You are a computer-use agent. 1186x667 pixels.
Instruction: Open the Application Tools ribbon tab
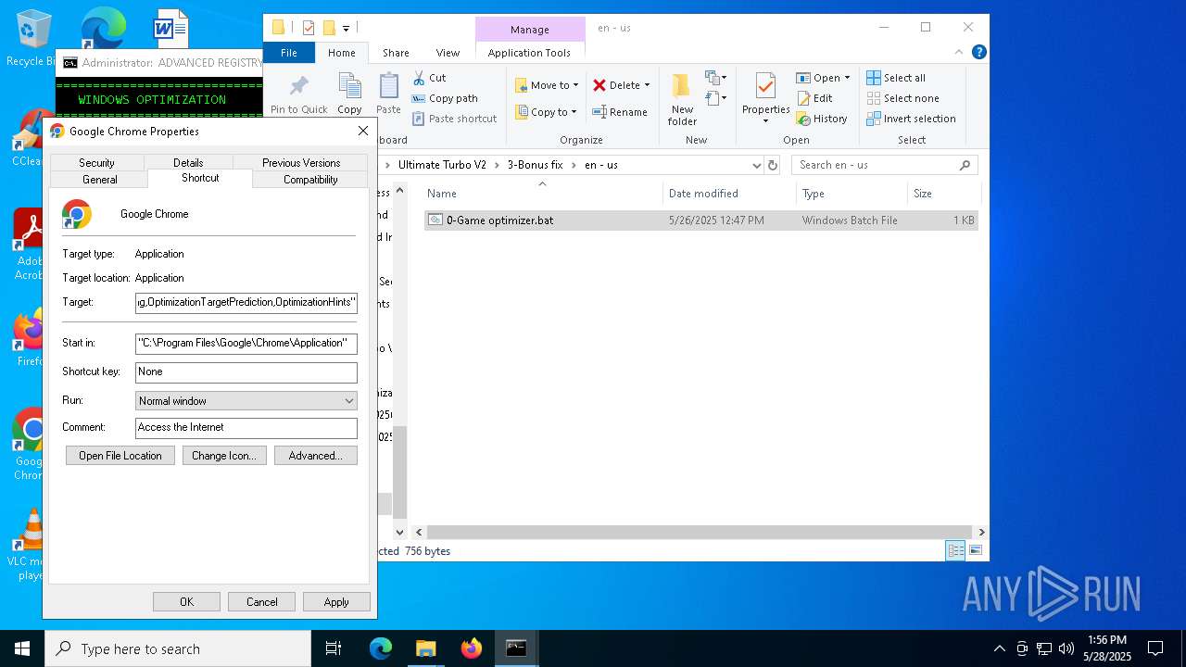pos(529,53)
